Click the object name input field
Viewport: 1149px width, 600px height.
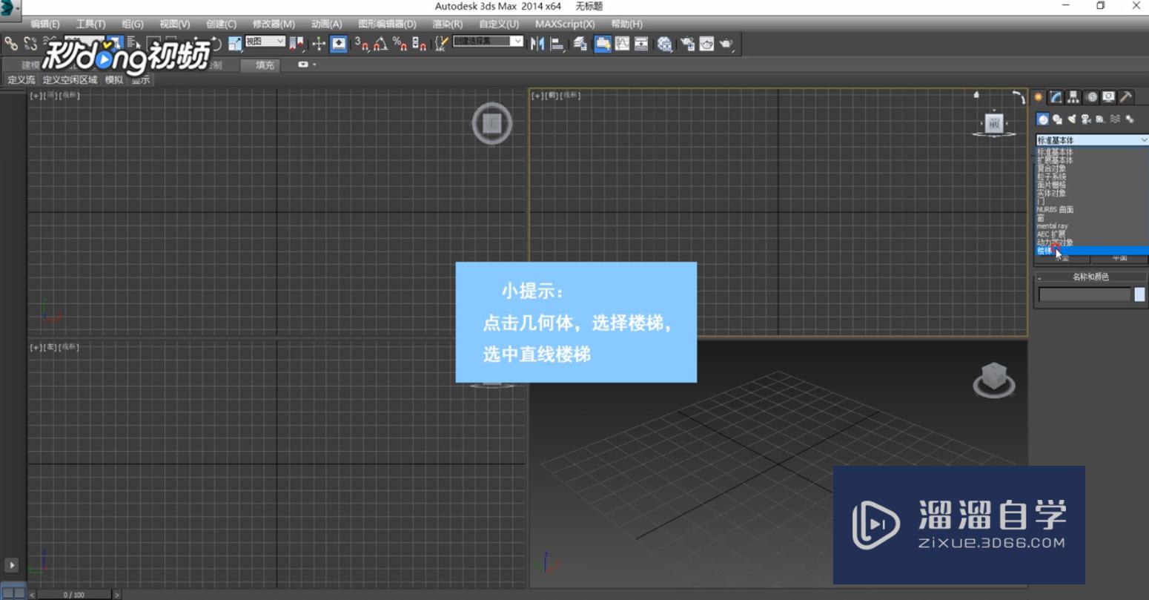click(1084, 294)
